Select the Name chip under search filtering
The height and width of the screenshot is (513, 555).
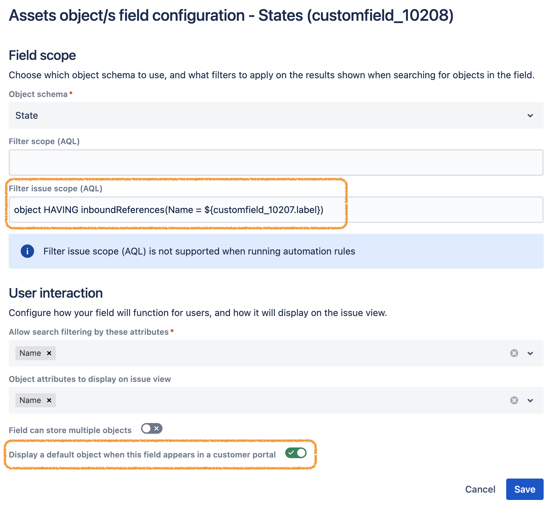(x=31, y=353)
